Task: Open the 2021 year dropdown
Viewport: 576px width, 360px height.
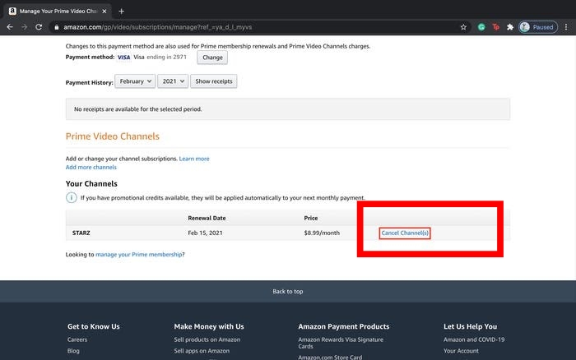Action: [173, 81]
